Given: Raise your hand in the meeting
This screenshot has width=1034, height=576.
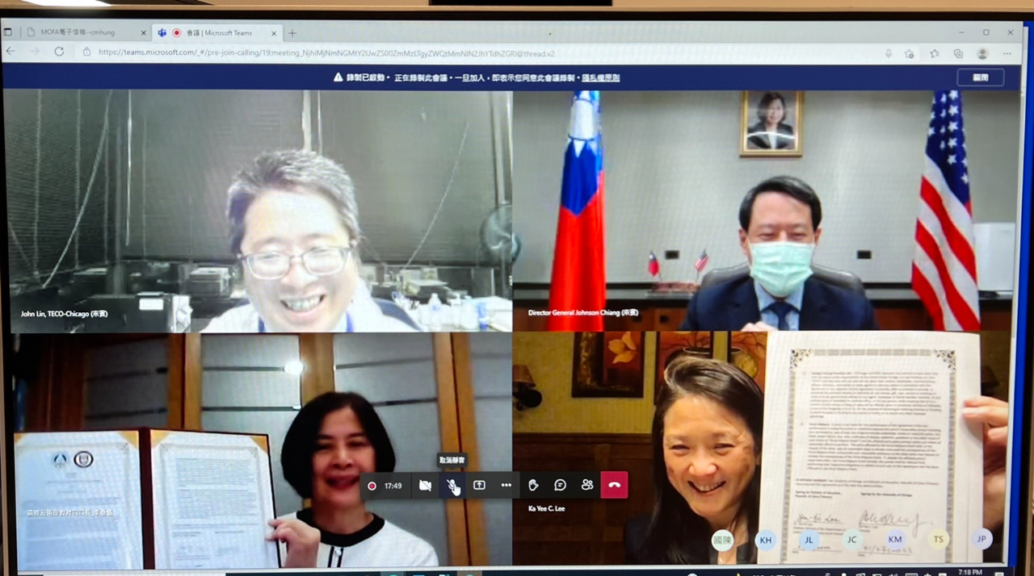Looking at the screenshot, I should (533, 485).
